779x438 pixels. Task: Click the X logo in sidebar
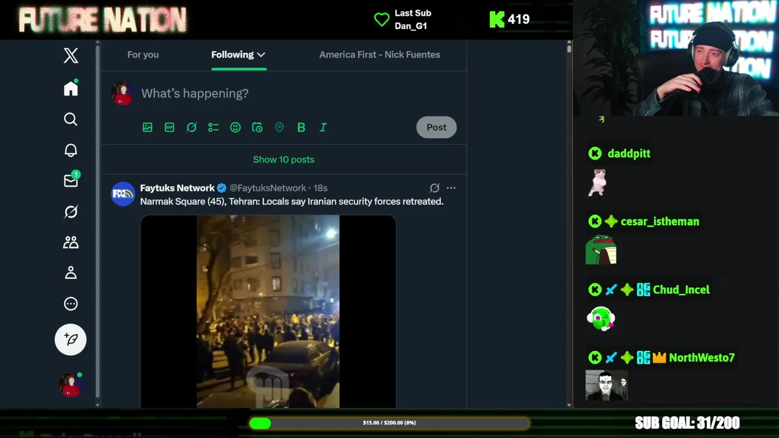pos(71,55)
